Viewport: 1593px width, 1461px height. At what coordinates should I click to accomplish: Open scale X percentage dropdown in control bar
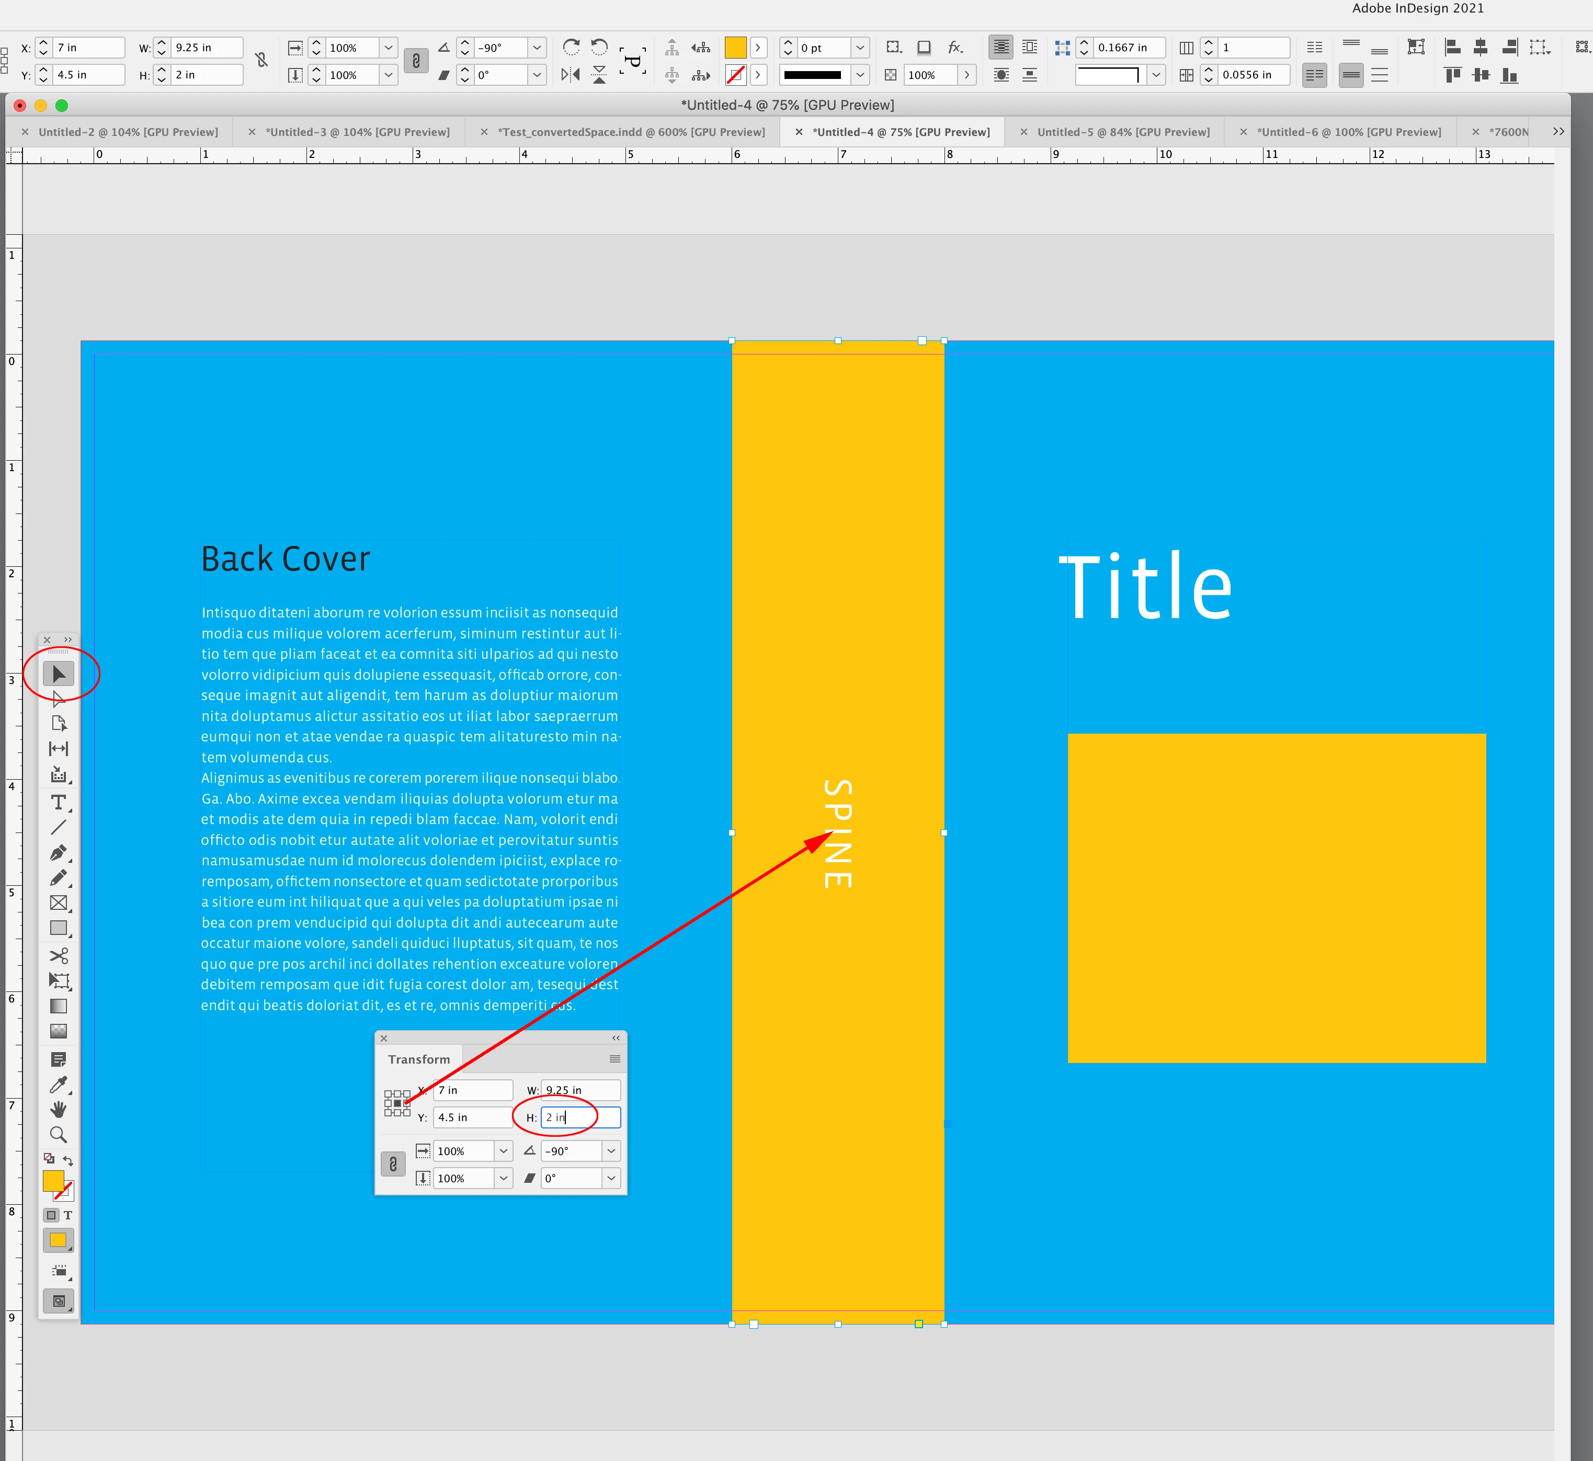click(x=388, y=48)
